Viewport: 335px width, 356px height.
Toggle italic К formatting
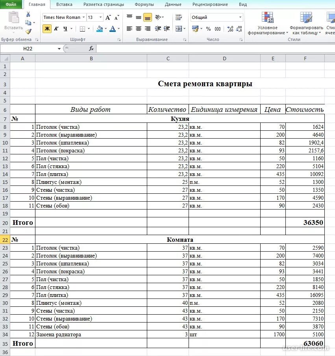(56, 29)
